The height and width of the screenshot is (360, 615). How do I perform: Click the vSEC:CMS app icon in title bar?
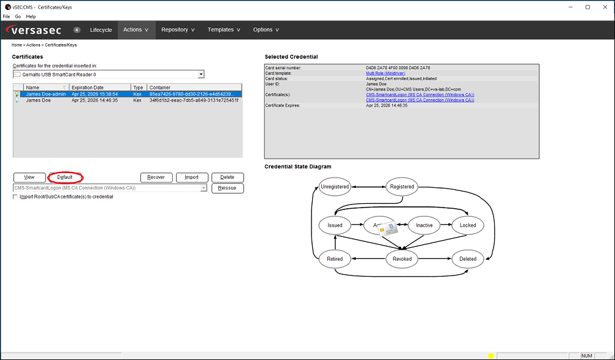pos(7,7)
